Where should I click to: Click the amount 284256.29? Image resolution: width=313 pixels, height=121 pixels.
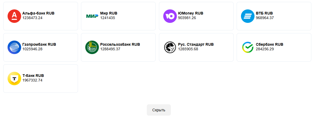tap(265, 49)
